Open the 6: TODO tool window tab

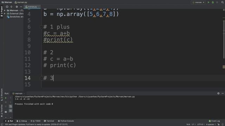coord(36,121)
